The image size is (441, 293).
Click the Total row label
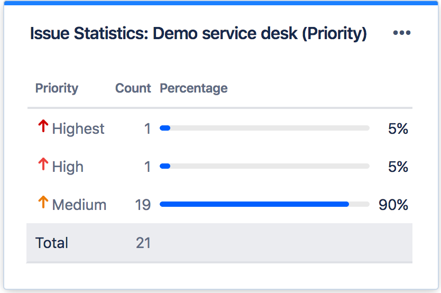tap(52, 243)
